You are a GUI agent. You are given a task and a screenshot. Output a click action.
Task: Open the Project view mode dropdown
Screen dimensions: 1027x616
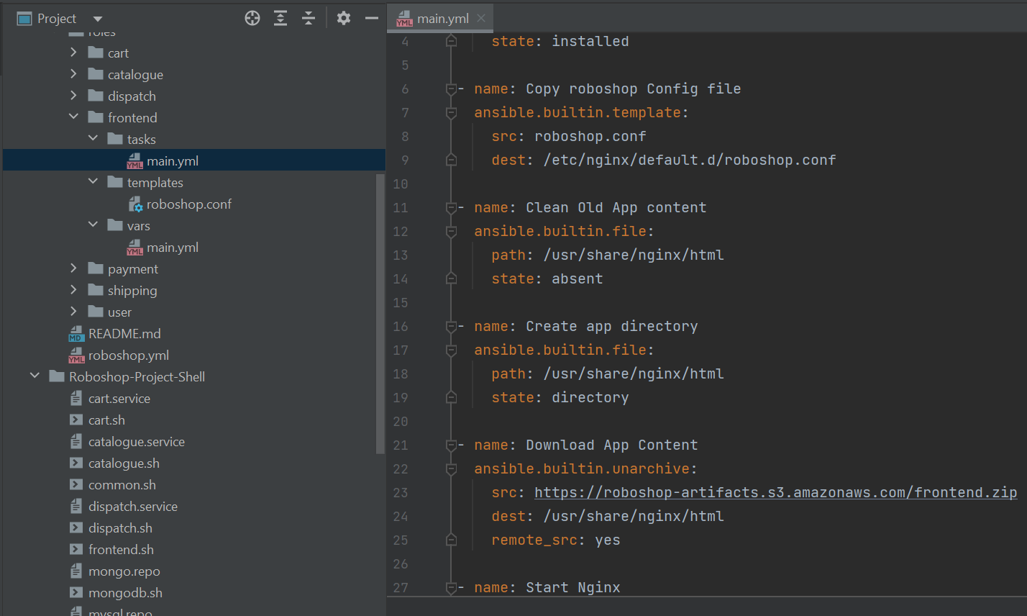[97, 18]
